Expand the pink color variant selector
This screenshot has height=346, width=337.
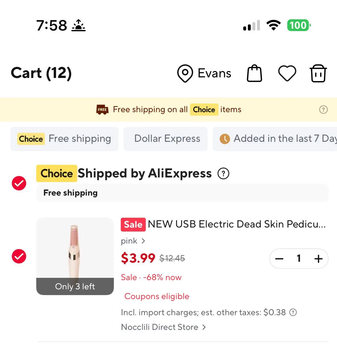133,241
